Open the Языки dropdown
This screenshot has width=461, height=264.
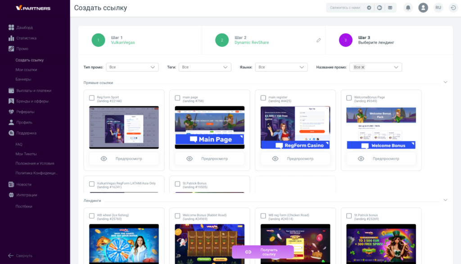(x=281, y=67)
